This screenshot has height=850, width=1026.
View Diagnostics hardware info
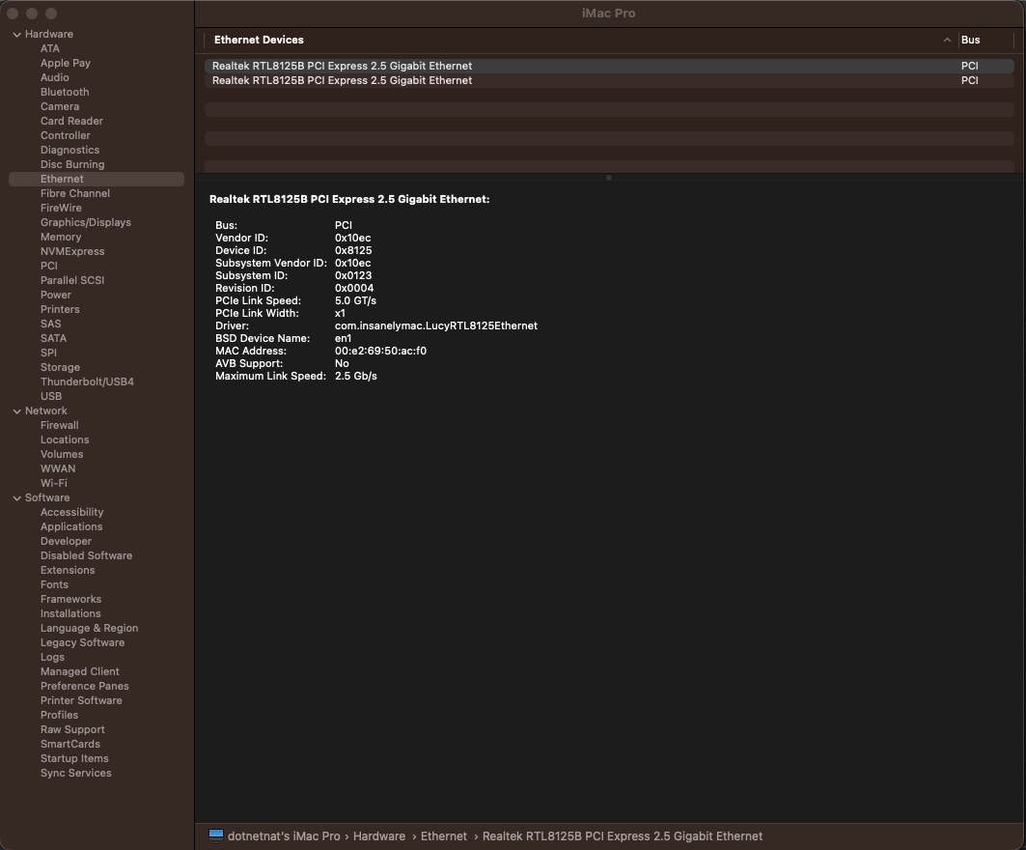(x=70, y=150)
